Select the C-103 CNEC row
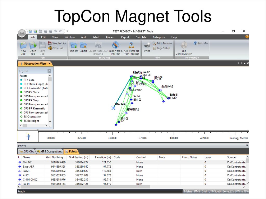Viewport: 266px width, 199px height. pos(132,180)
